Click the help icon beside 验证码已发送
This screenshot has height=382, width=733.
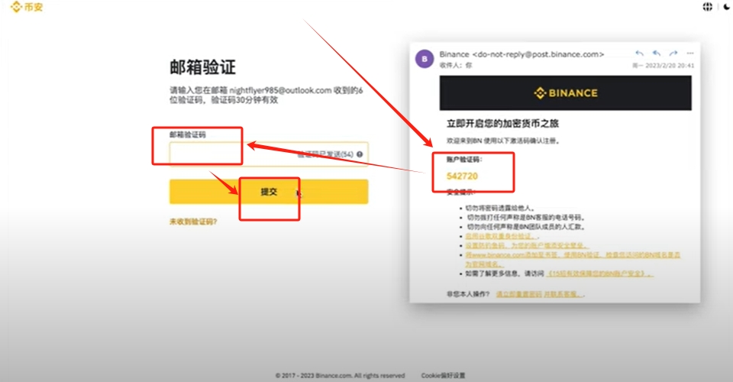[x=360, y=154]
